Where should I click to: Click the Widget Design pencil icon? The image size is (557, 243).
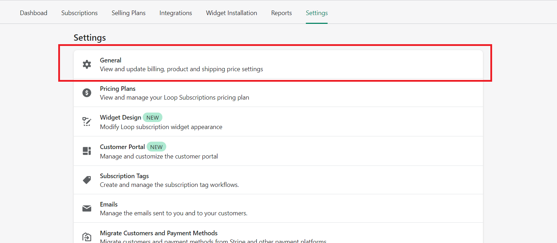87,122
